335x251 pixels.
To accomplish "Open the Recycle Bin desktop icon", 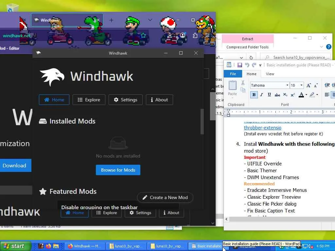I will pos(13,8).
